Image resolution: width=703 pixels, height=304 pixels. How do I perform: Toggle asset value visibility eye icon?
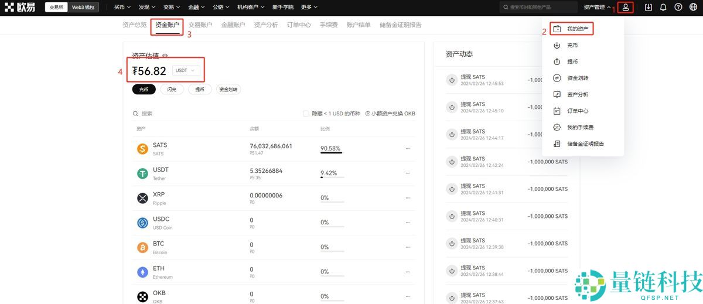(165, 56)
